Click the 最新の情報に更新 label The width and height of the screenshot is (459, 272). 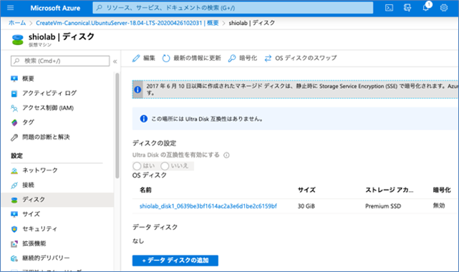pos(197,58)
